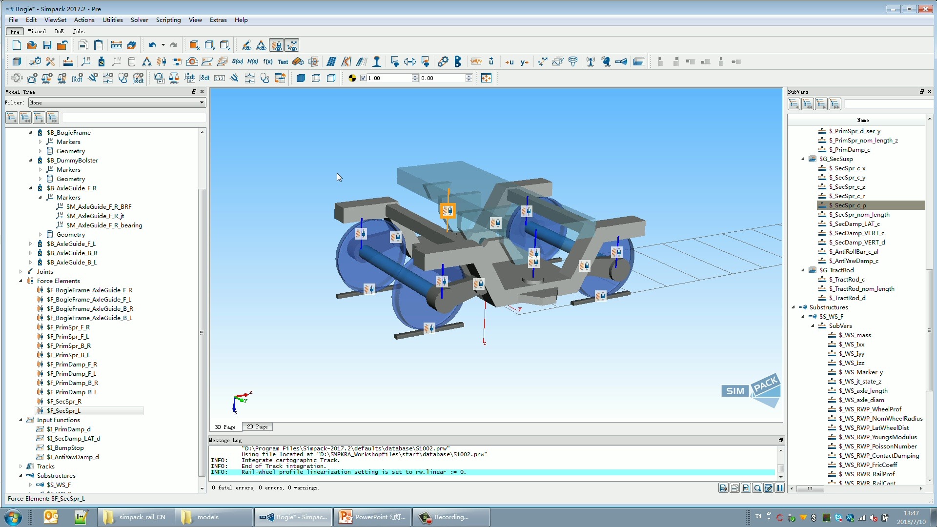This screenshot has height=527, width=937.
Task: Switch to the 2D Page tab
Action: point(257,427)
